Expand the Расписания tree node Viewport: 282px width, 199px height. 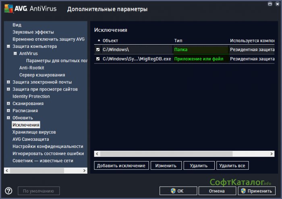pyautogui.click(x=8, y=111)
